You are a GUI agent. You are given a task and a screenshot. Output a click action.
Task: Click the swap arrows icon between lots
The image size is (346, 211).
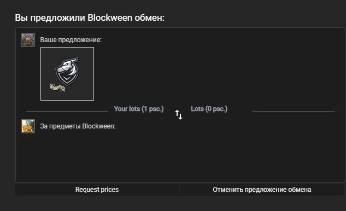179,115
